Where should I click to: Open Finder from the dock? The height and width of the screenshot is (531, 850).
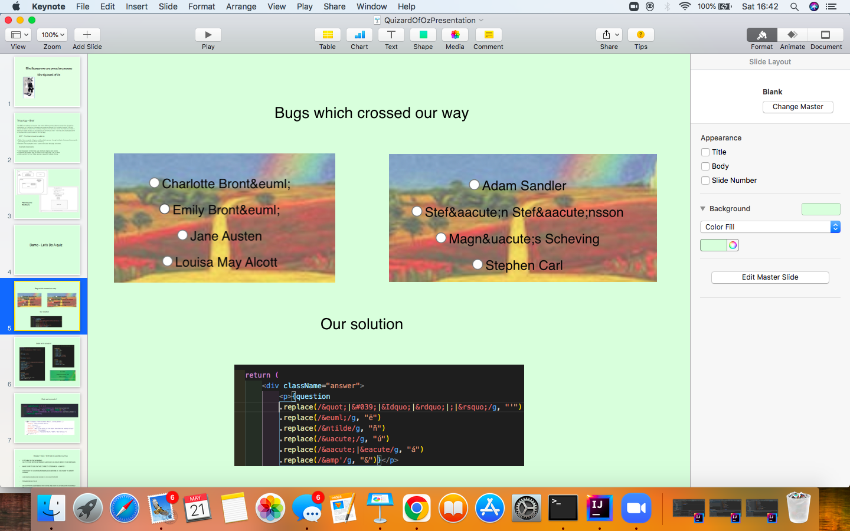click(x=51, y=507)
